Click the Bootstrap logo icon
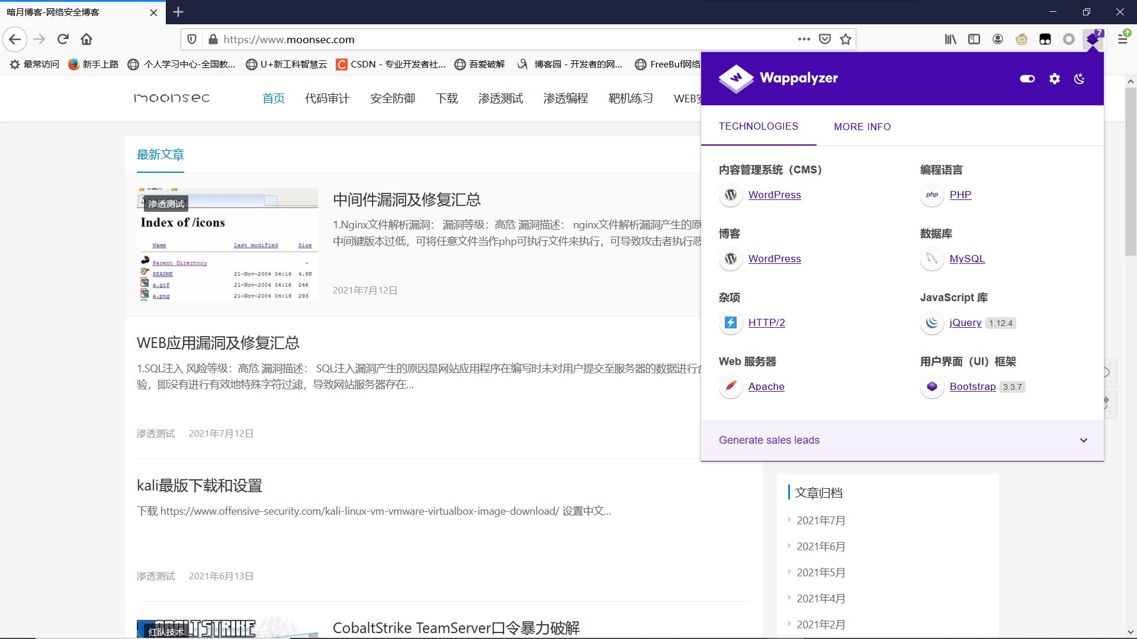This screenshot has width=1137, height=639. tap(932, 386)
